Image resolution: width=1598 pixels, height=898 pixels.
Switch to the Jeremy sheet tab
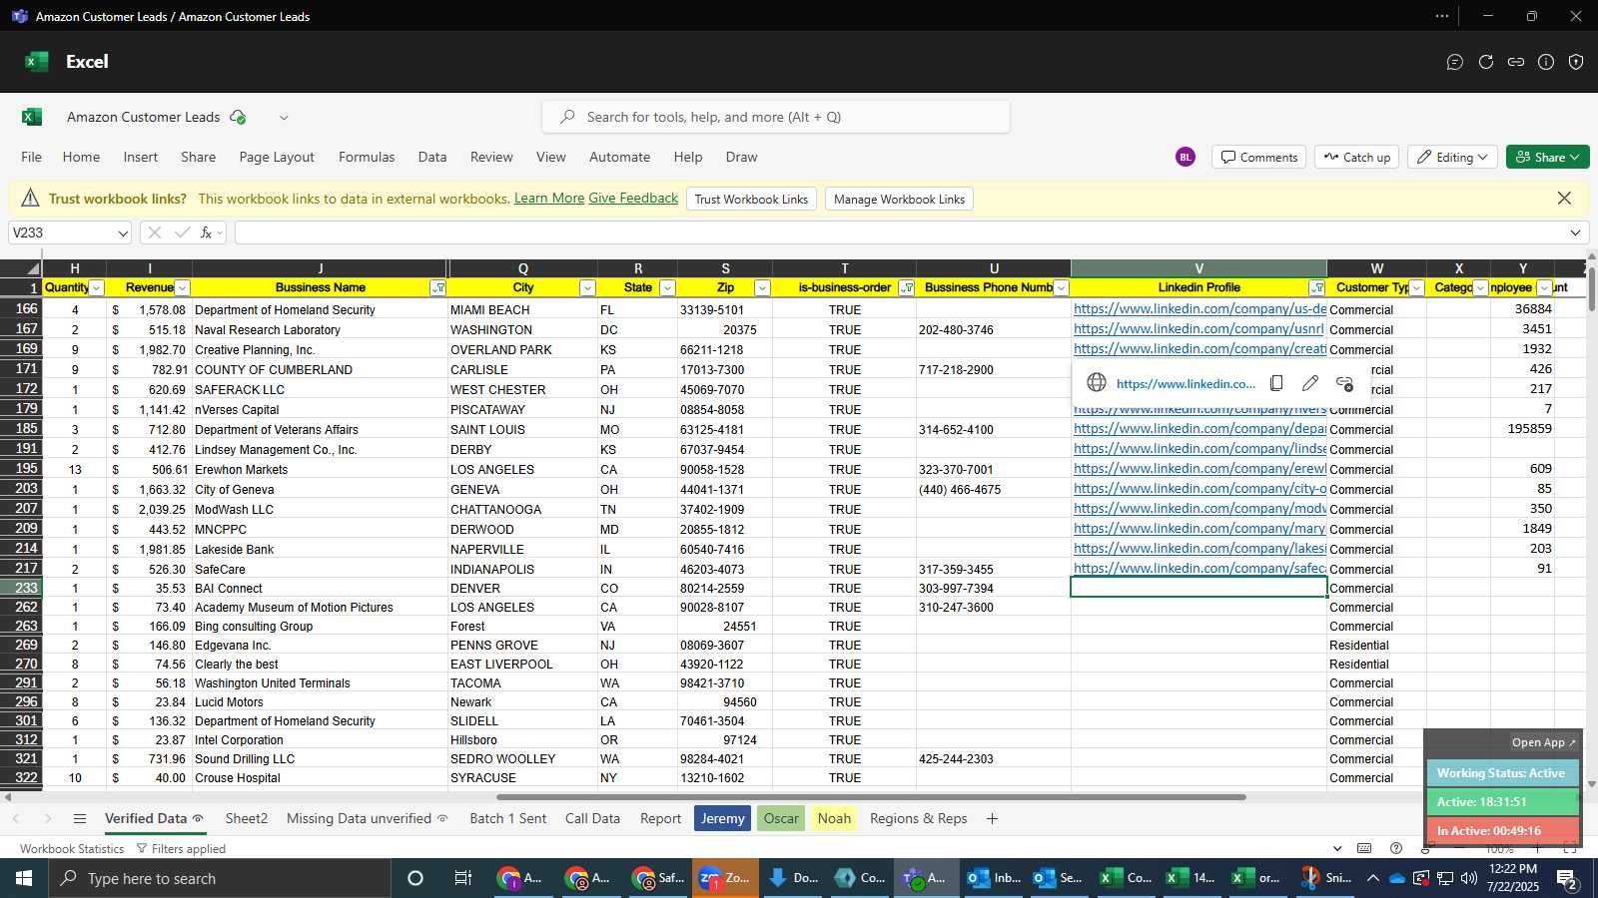click(x=722, y=818)
